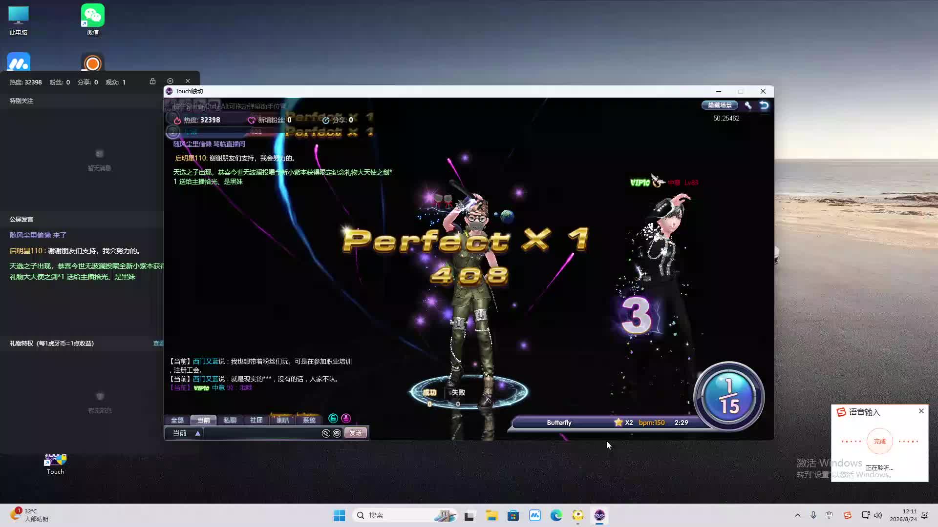Click the yellow smiley app in taskbar
Viewport: 938px width, 527px height.
578,515
